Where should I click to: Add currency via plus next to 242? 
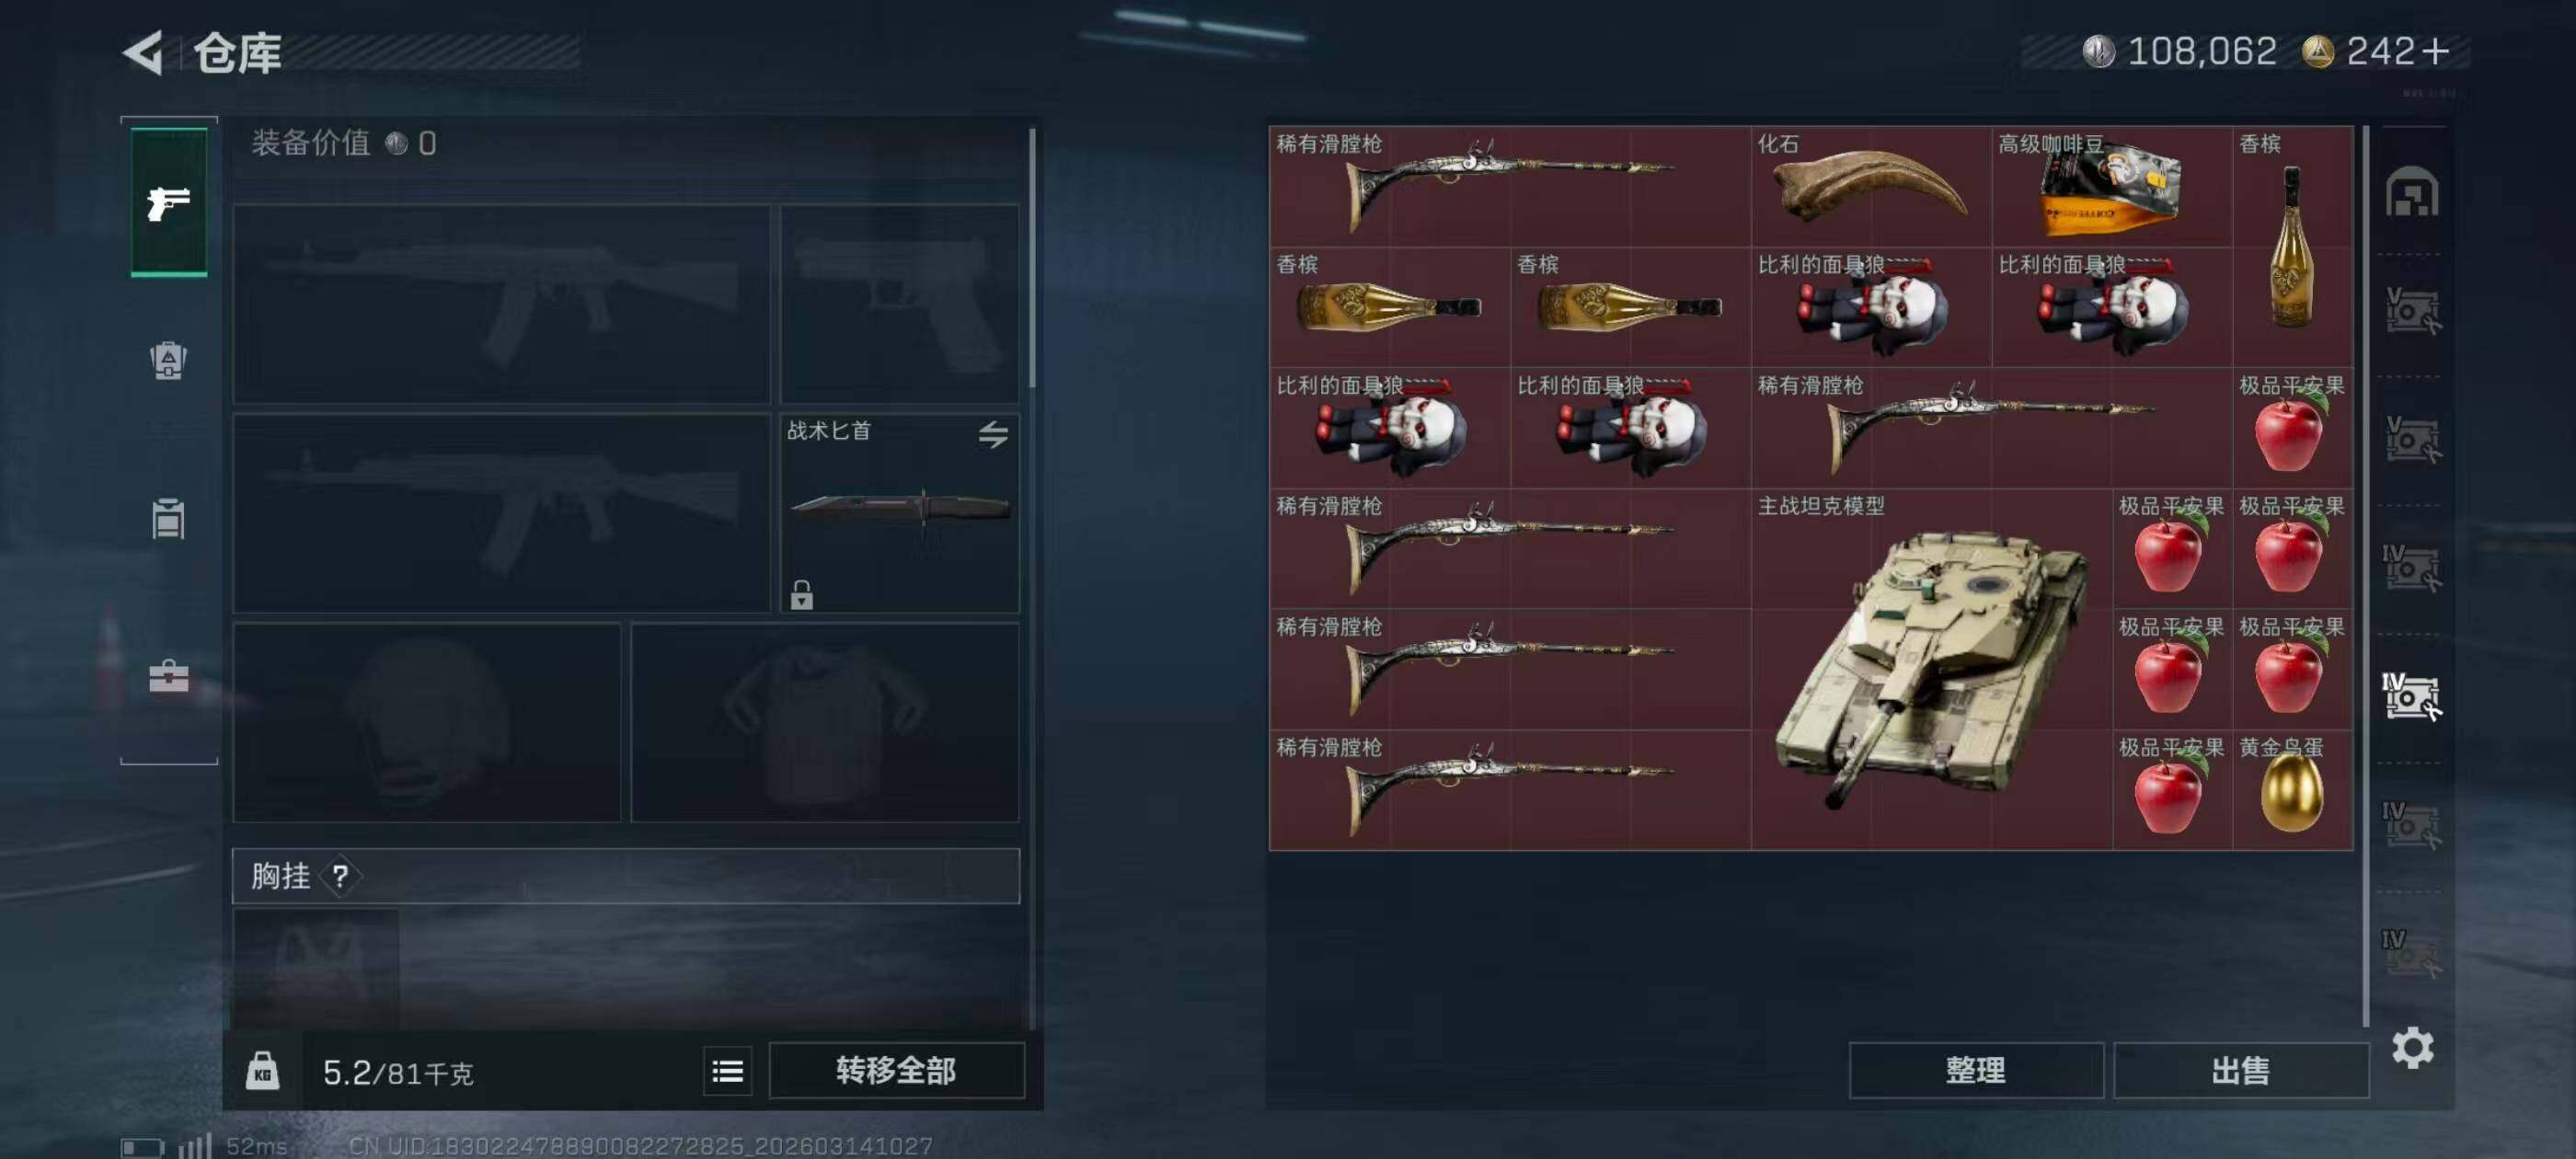click(2437, 51)
